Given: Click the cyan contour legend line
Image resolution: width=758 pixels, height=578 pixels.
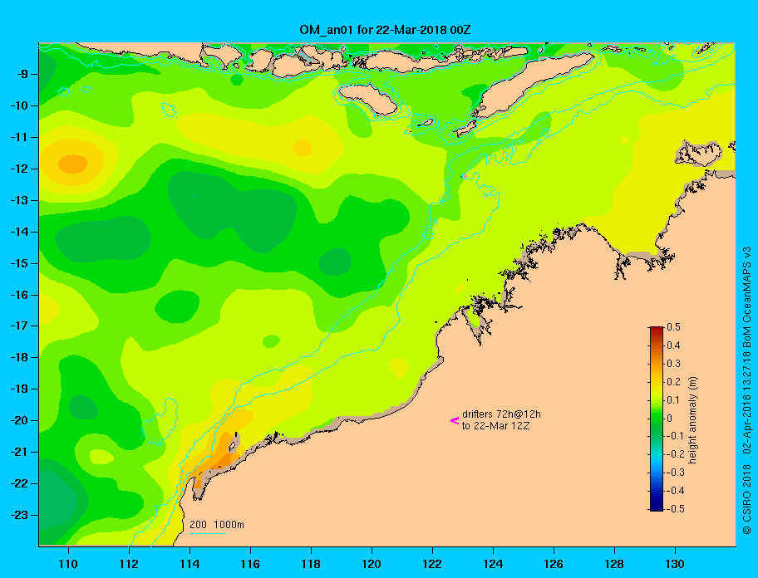Looking at the screenshot, I should click(x=208, y=533).
